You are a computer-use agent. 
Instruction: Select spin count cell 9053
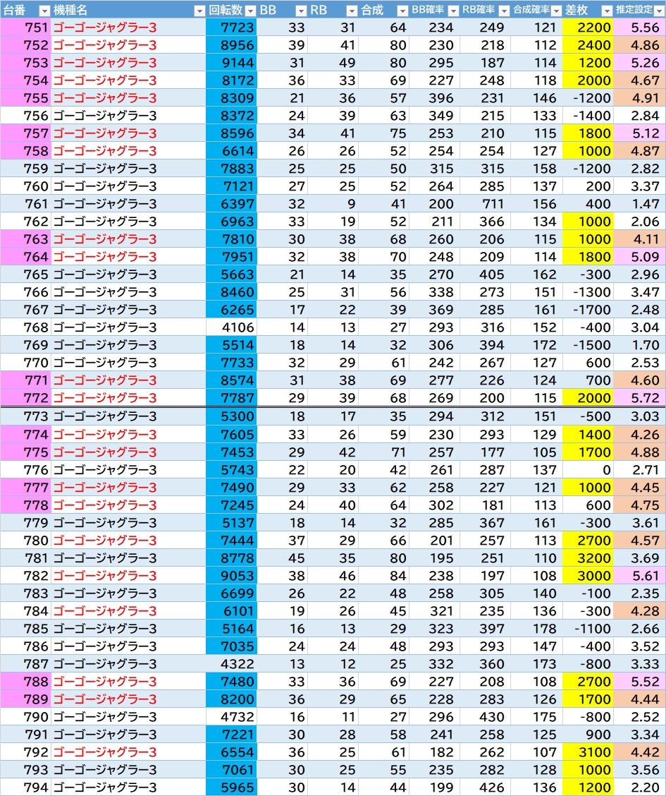[231, 576]
